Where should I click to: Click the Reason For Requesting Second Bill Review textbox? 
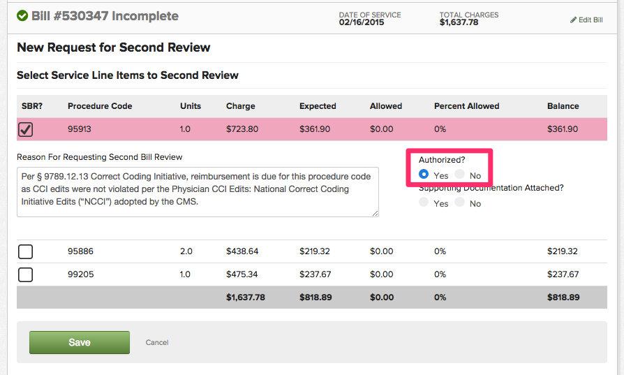tap(198, 192)
